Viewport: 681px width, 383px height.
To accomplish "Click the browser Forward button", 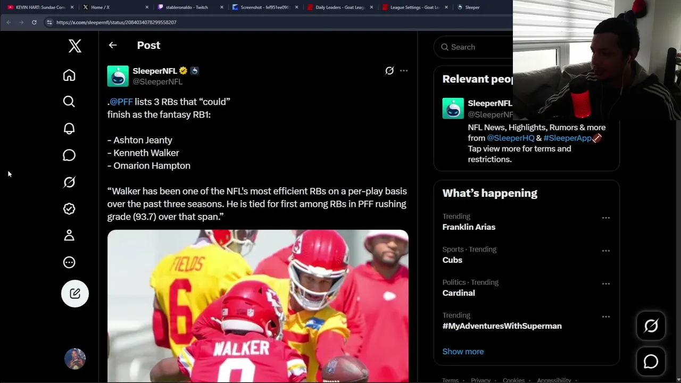I will [x=21, y=22].
